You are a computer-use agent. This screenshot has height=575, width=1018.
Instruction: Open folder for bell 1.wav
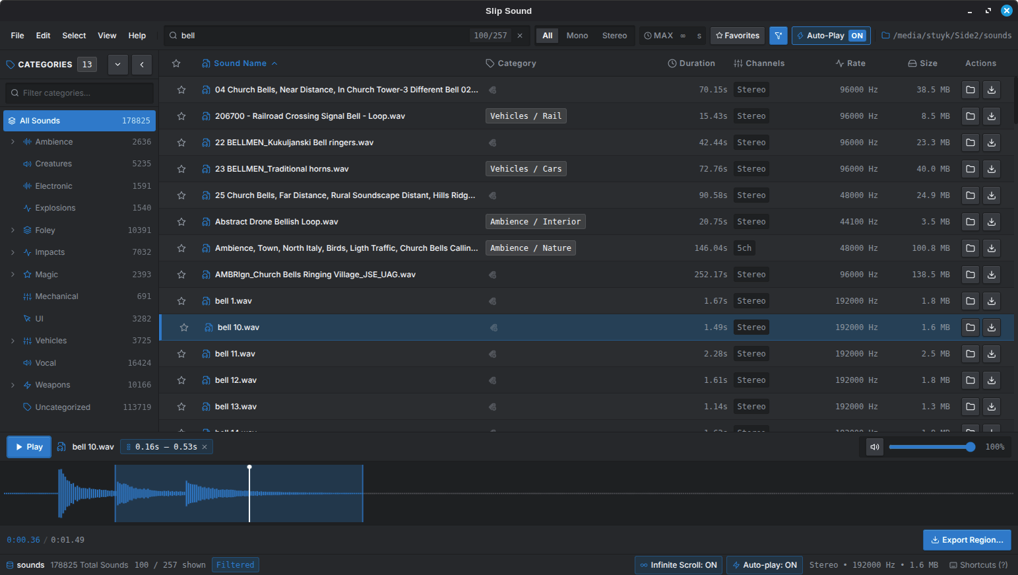pos(970,301)
